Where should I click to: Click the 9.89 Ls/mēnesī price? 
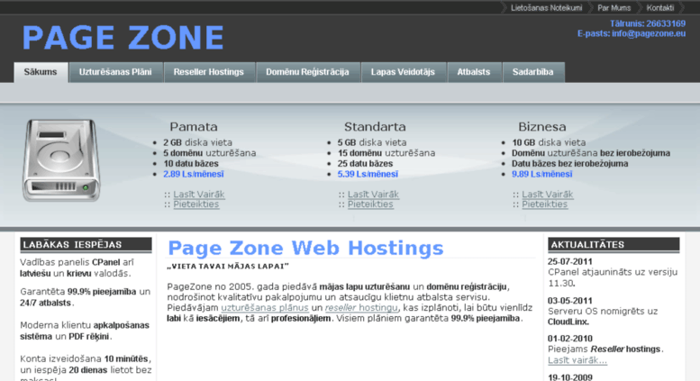pos(542,174)
